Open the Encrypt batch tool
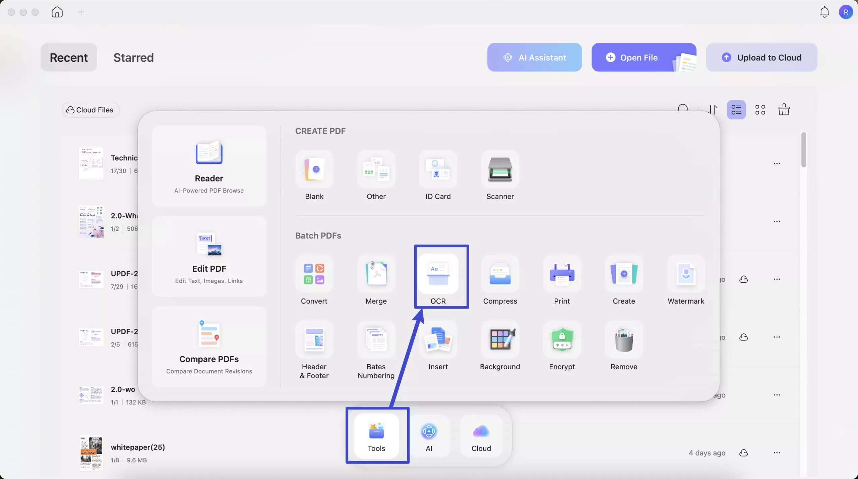 tap(562, 340)
